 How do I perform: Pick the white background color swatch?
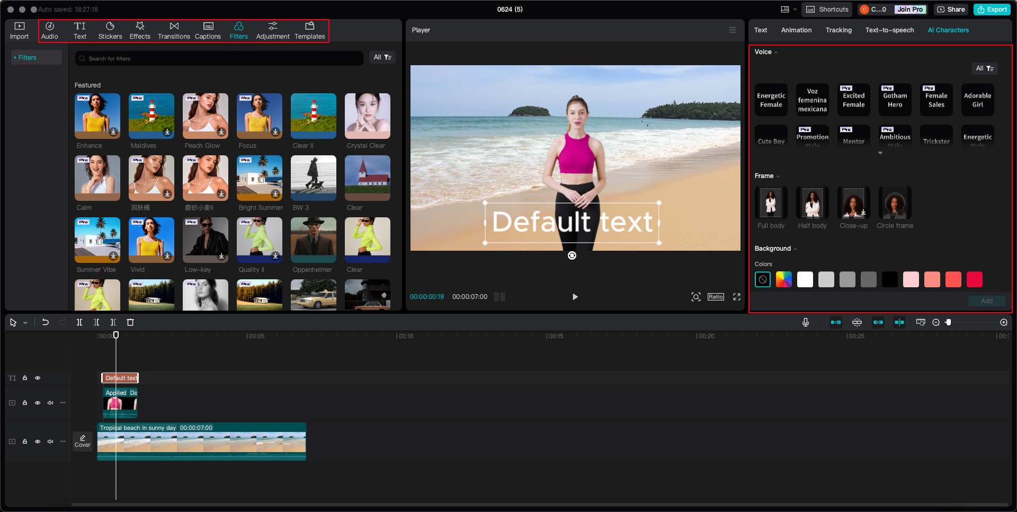[805, 279]
